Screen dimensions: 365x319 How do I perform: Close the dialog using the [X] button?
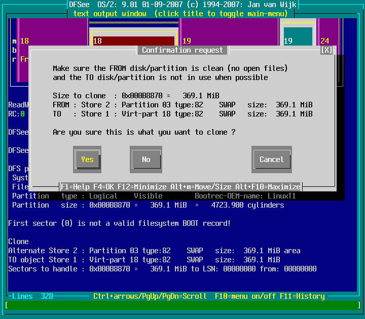(x=327, y=50)
